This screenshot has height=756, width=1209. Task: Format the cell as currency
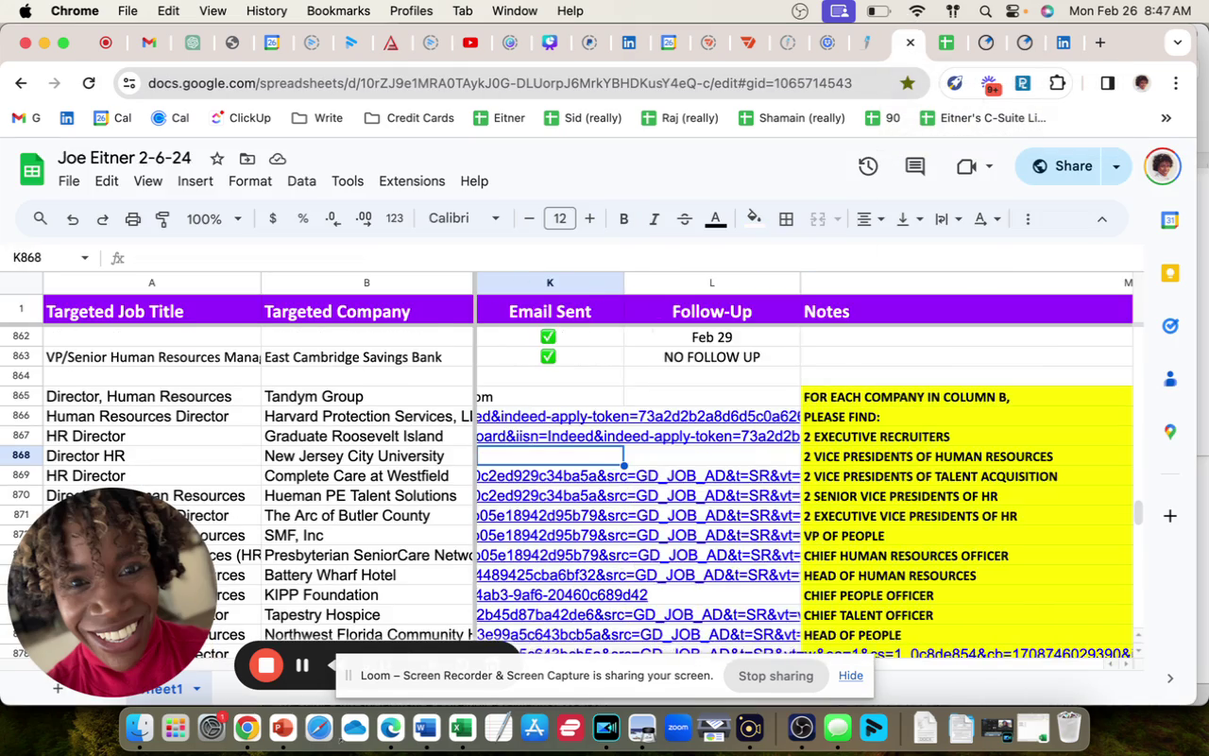tap(273, 218)
